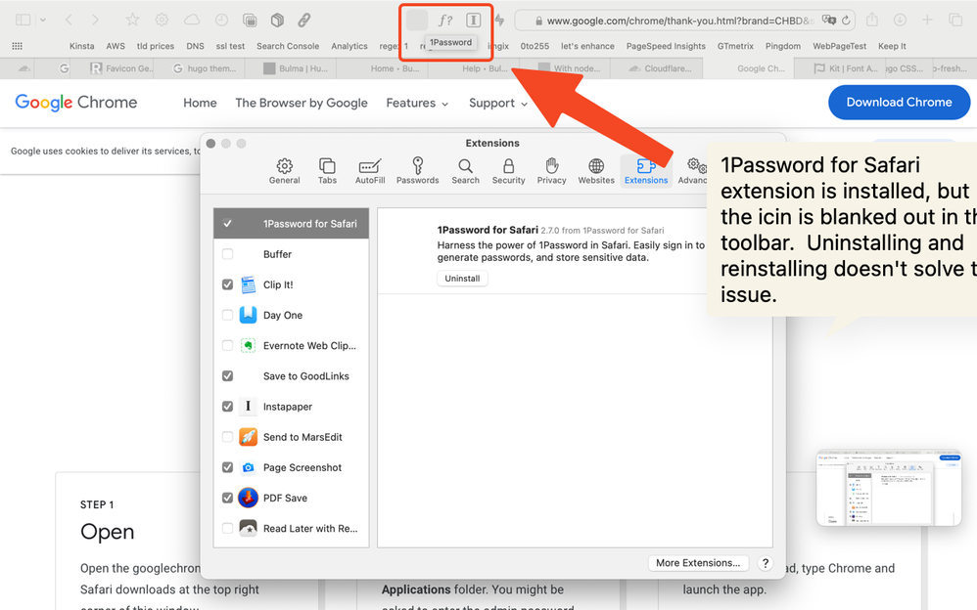The width and height of the screenshot is (977, 610).
Task: Open the sidebar options chevron dropdown
Action: pos(43,20)
